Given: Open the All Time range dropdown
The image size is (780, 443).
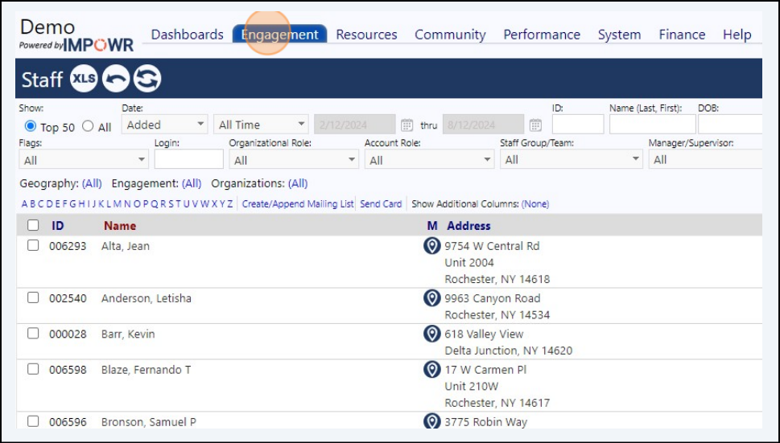Looking at the screenshot, I should pyautogui.click(x=261, y=125).
